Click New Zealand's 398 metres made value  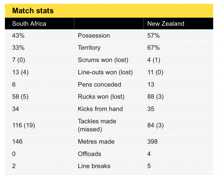tap(152, 142)
